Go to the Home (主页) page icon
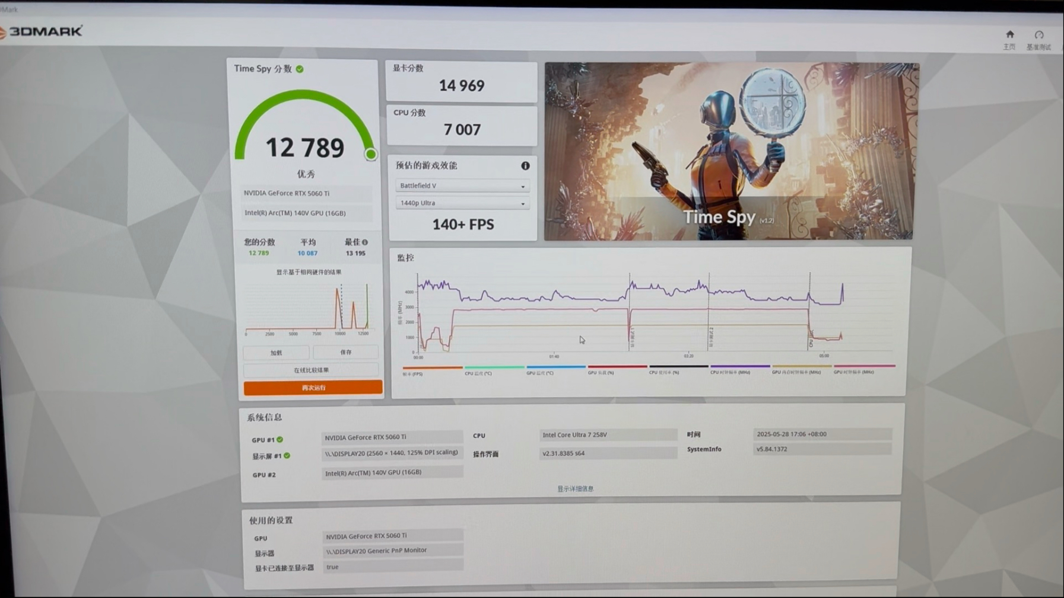The image size is (1064, 598). click(1009, 34)
